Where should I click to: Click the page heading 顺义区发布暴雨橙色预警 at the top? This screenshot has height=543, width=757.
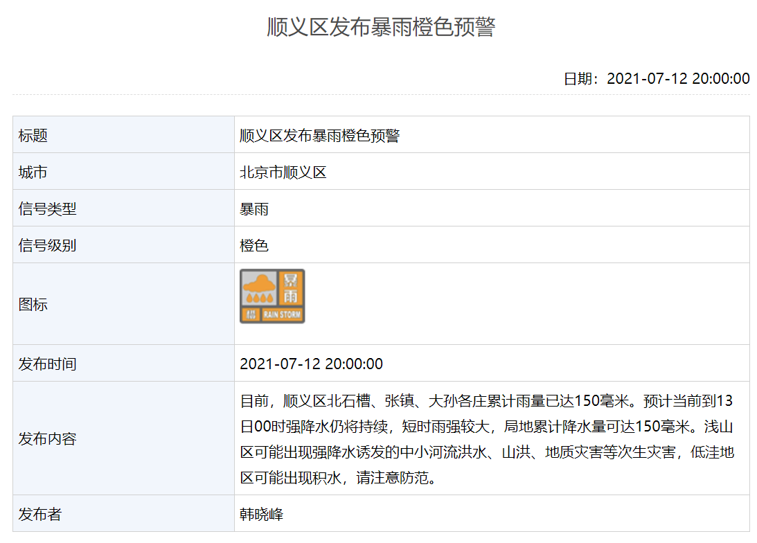point(381,27)
